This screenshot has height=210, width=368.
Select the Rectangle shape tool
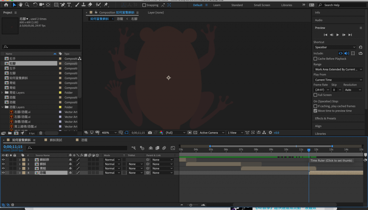[x=56, y=5]
